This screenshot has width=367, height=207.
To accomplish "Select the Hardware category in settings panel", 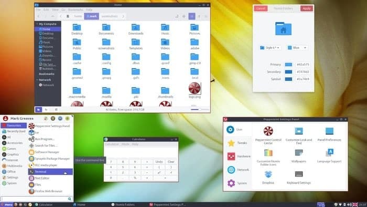I will 238,157.
